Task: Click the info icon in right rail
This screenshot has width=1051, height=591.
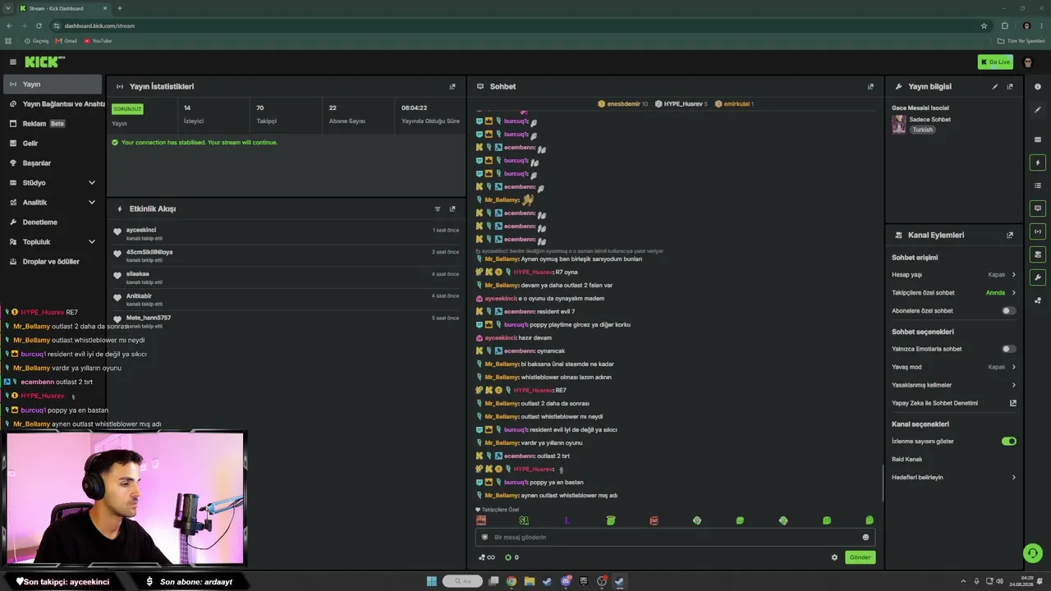Action: [1038, 86]
